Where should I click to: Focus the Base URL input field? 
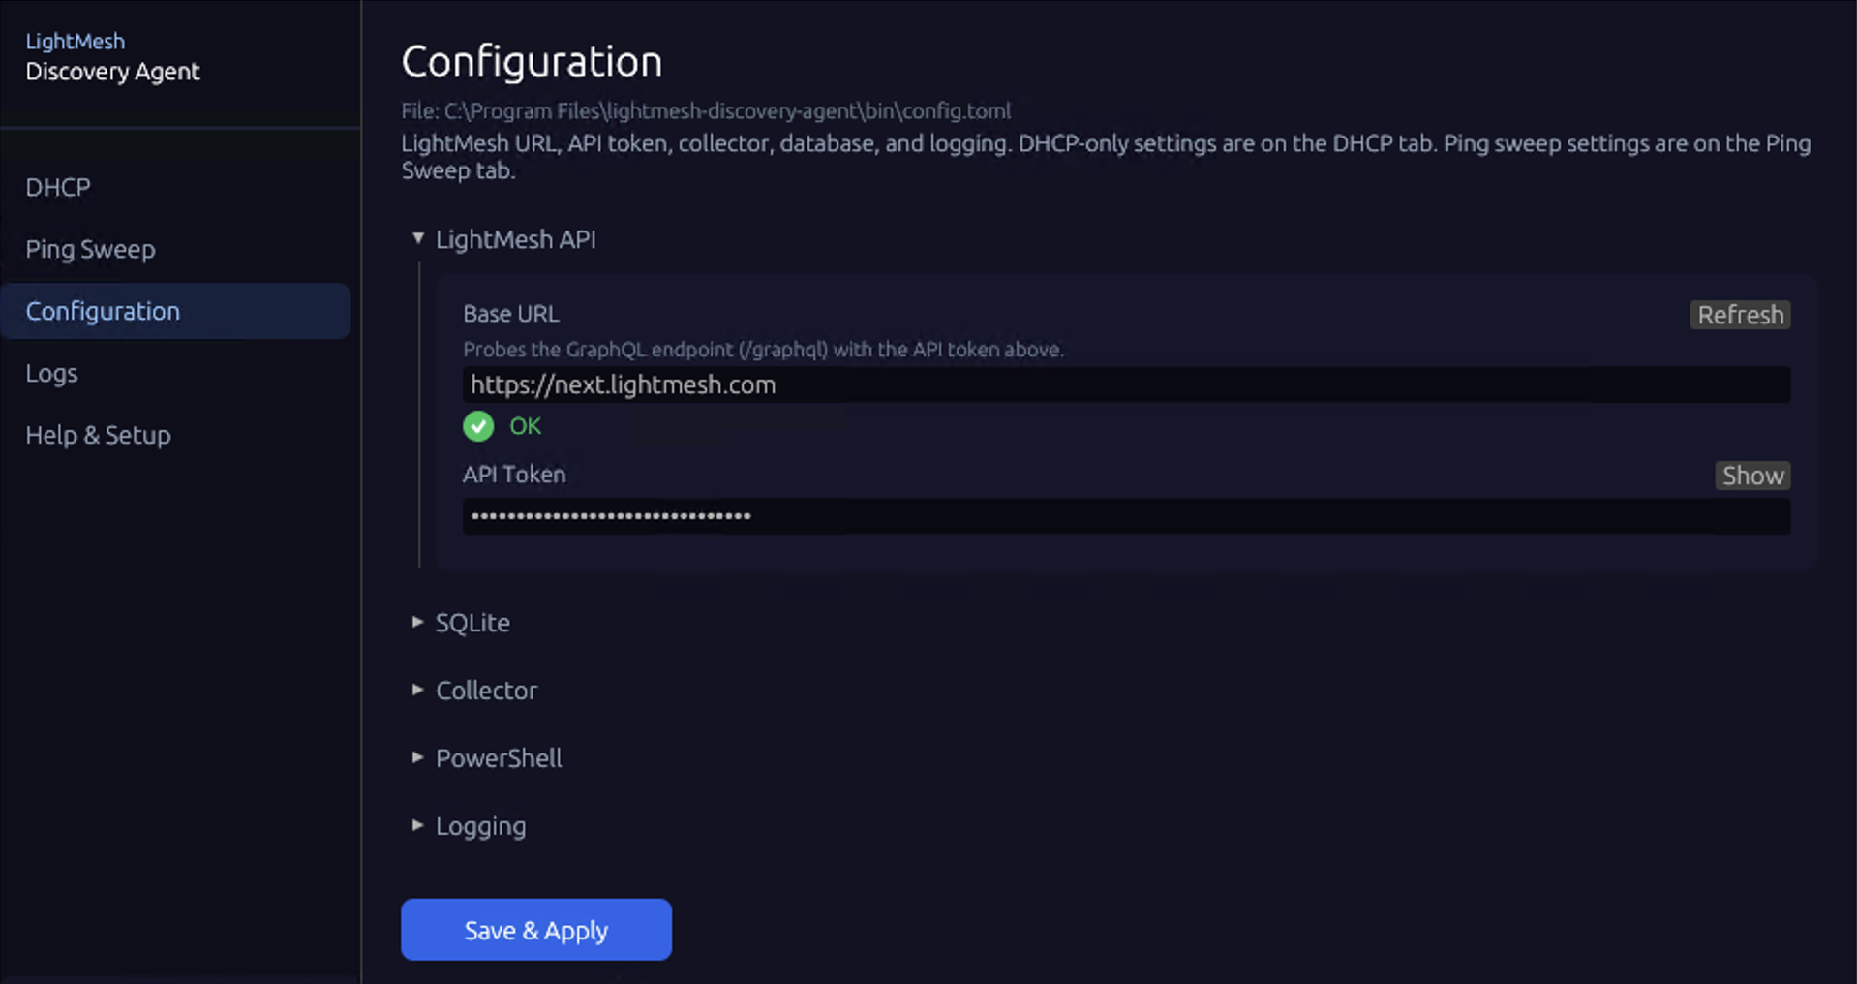point(1126,384)
